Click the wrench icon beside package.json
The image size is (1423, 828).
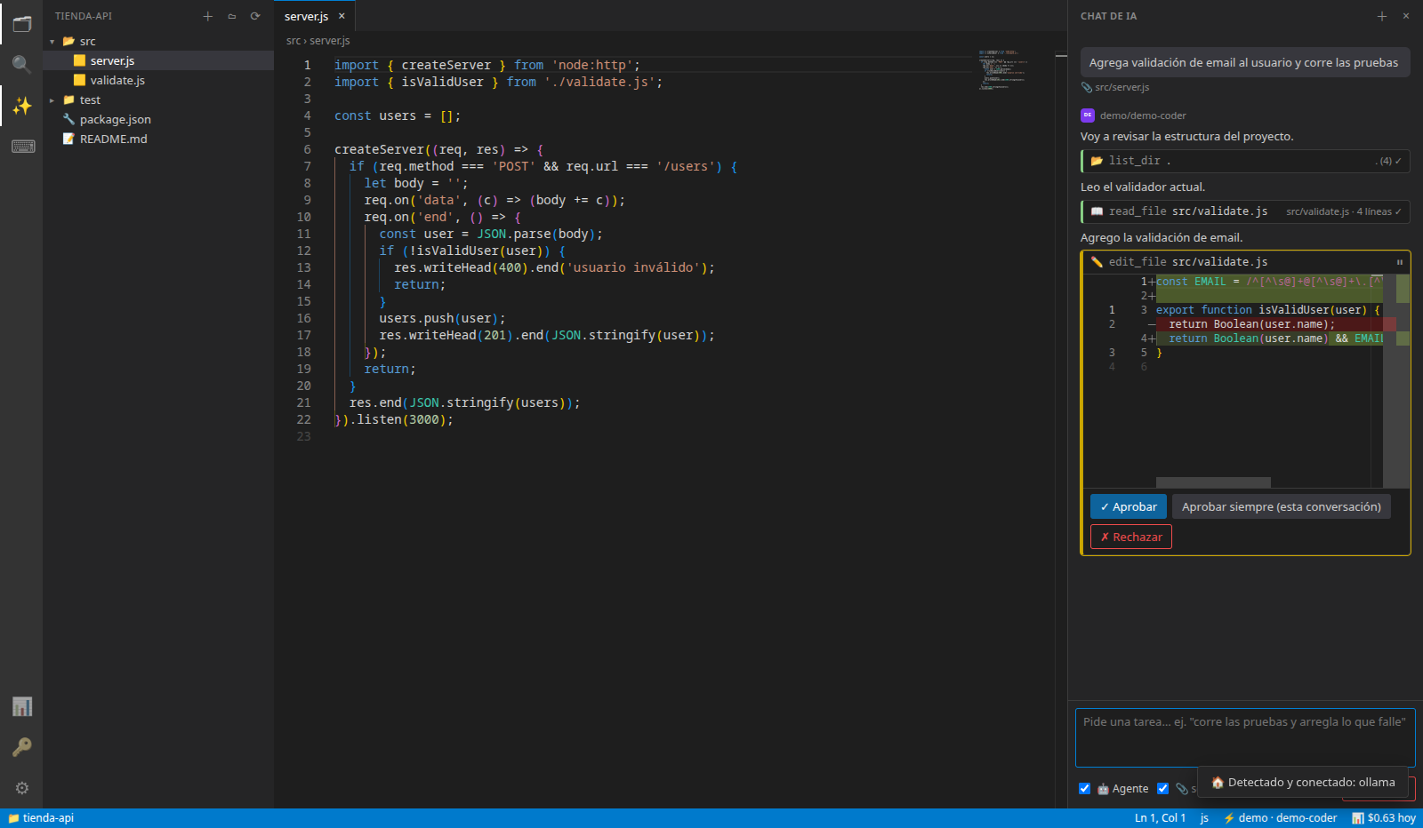pyautogui.click(x=68, y=119)
